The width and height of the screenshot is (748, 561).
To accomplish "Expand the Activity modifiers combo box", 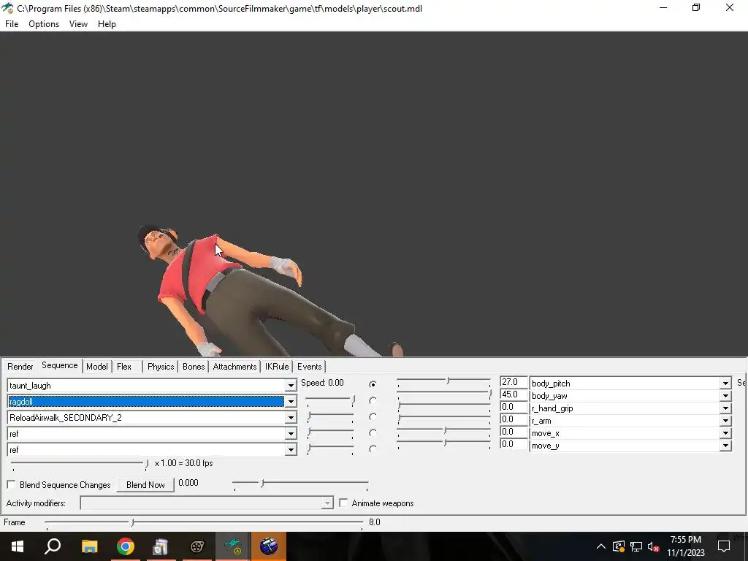I will click(327, 503).
